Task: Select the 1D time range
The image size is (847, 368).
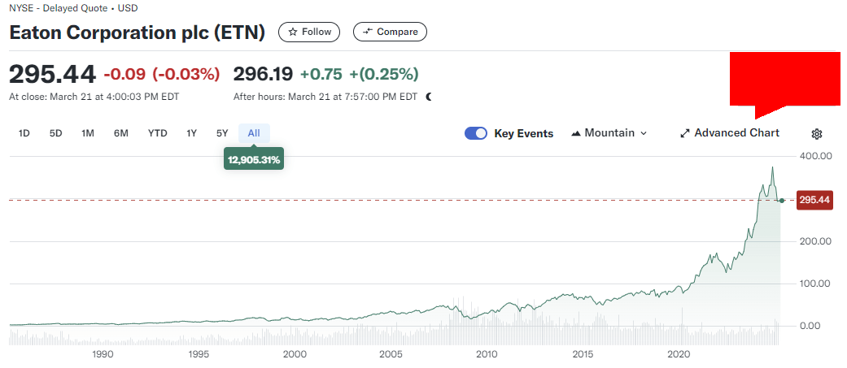Action: pyautogui.click(x=24, y=133)
